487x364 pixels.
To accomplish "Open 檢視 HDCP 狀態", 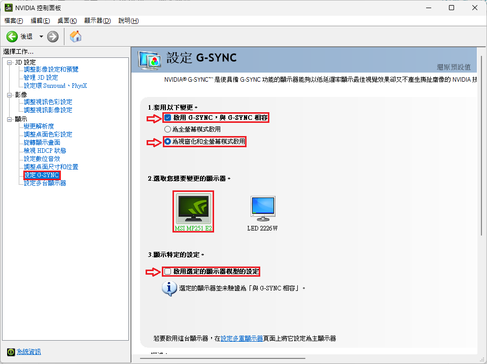I will pyautogui.click(x=45, y=150).
